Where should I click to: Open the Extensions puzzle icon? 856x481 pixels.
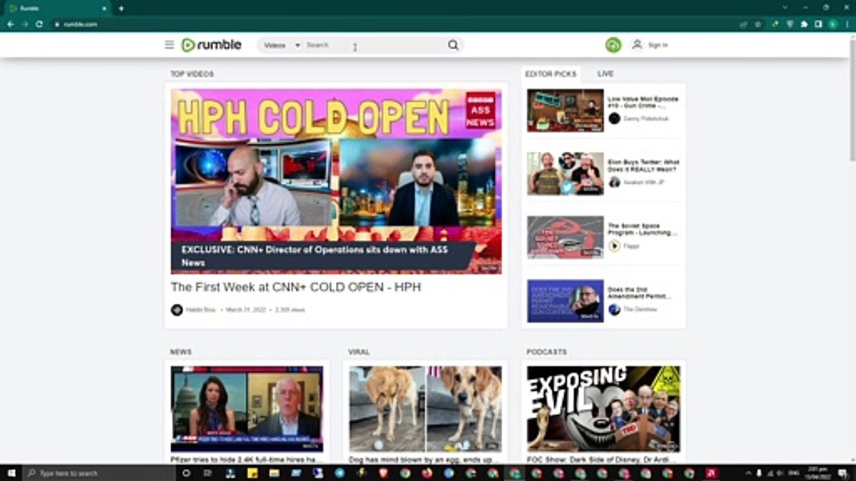tap(804, 24)
